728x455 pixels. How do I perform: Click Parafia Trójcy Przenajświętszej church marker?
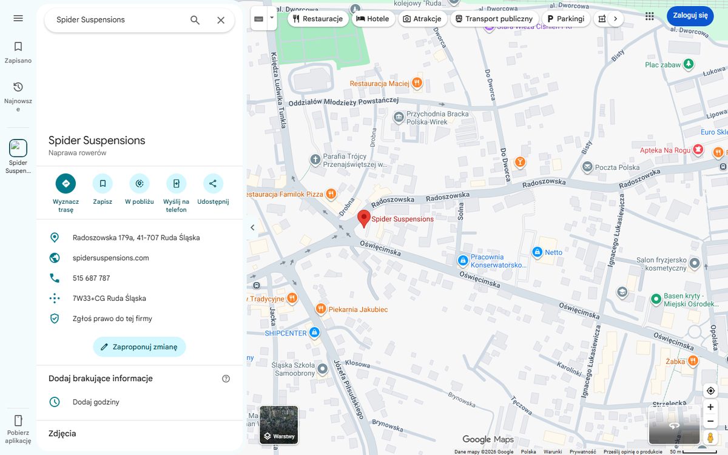(315, 160)
